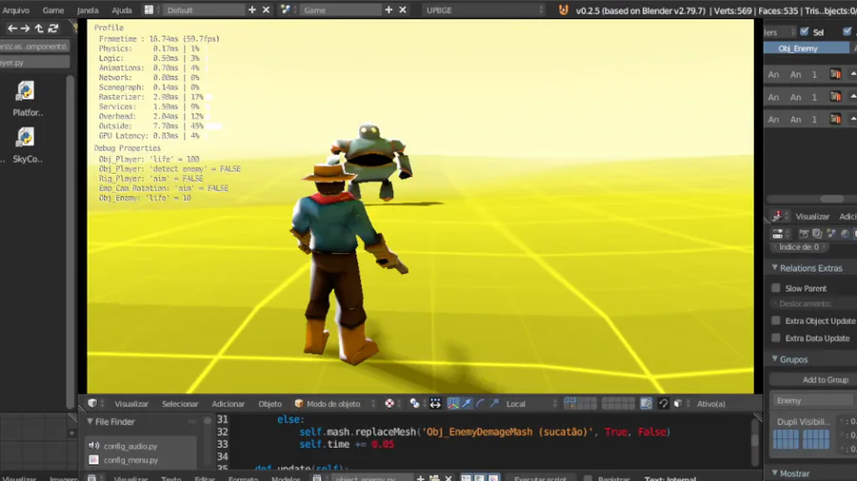Select the Obj_Enemy object button
Screen dimensions: 857x481
[x=807, y=48]
